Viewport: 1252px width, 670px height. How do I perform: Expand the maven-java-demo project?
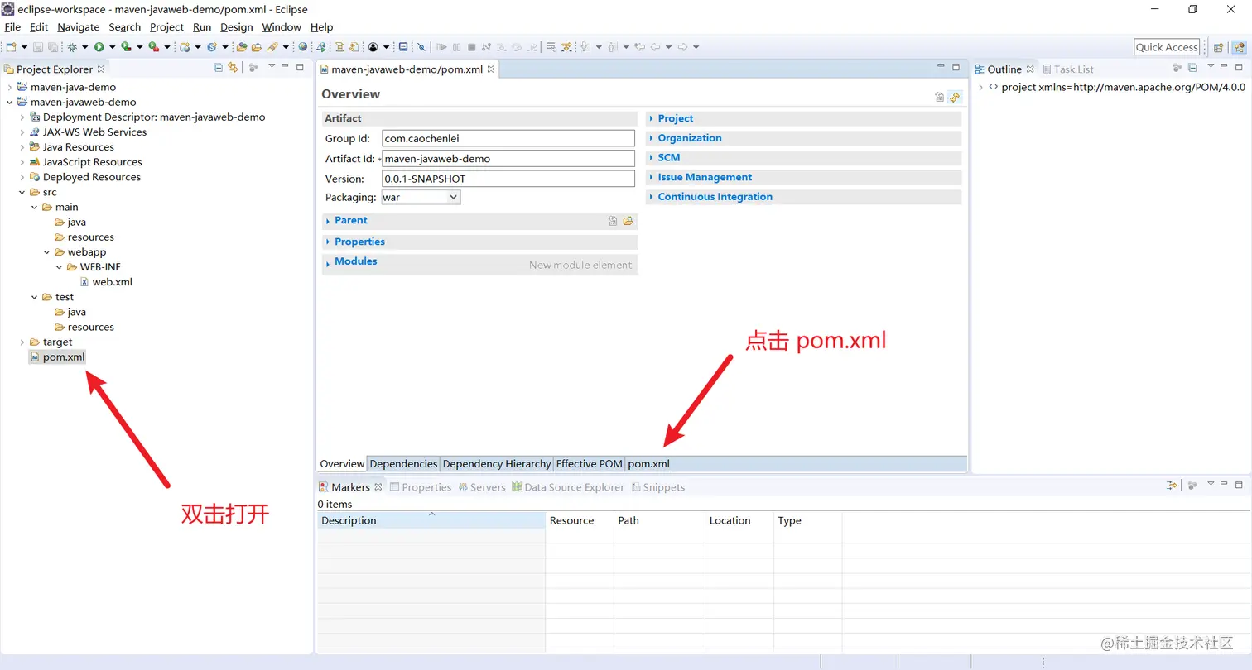[x=9, y=87]
